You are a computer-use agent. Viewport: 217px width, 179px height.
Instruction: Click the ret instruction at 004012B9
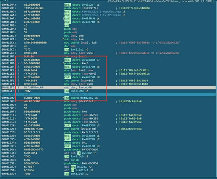pos(66,26)
